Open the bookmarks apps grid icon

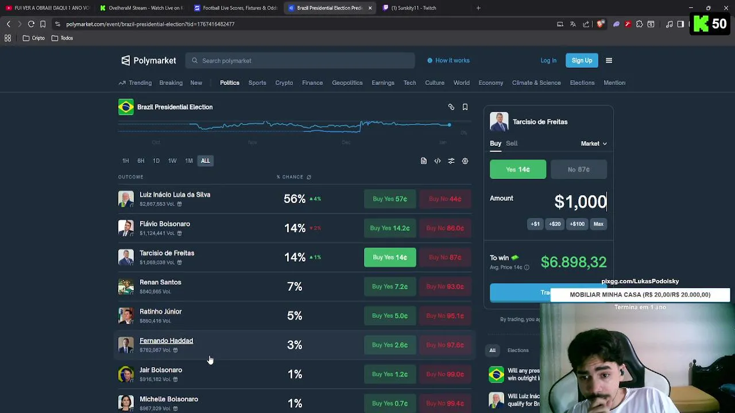(8, 38)
